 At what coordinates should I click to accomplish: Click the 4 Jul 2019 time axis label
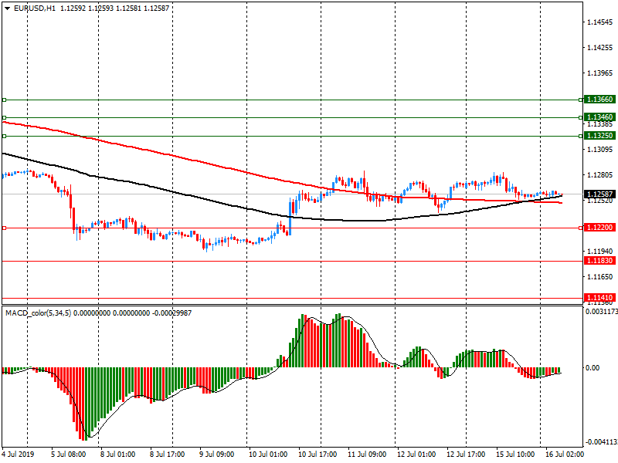18,454
